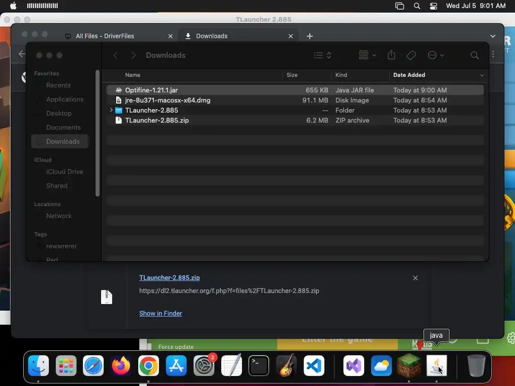
Task: Open the More actions ellipsis dropdown
Action: [x=436, y=55]
